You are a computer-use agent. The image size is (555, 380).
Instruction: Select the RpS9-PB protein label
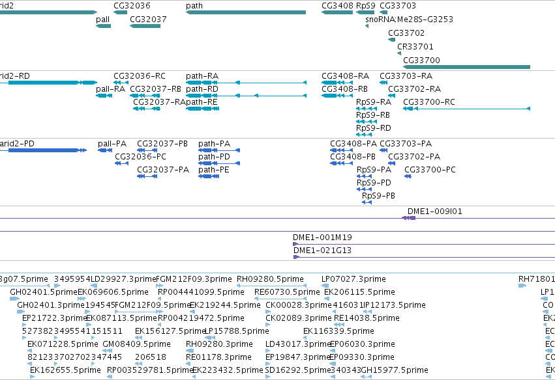(378, 196)
